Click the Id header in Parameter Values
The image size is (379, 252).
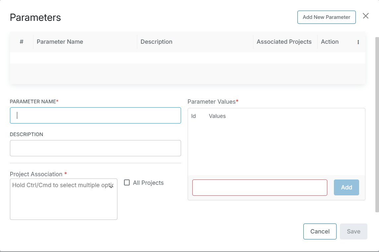pos(193,116)
